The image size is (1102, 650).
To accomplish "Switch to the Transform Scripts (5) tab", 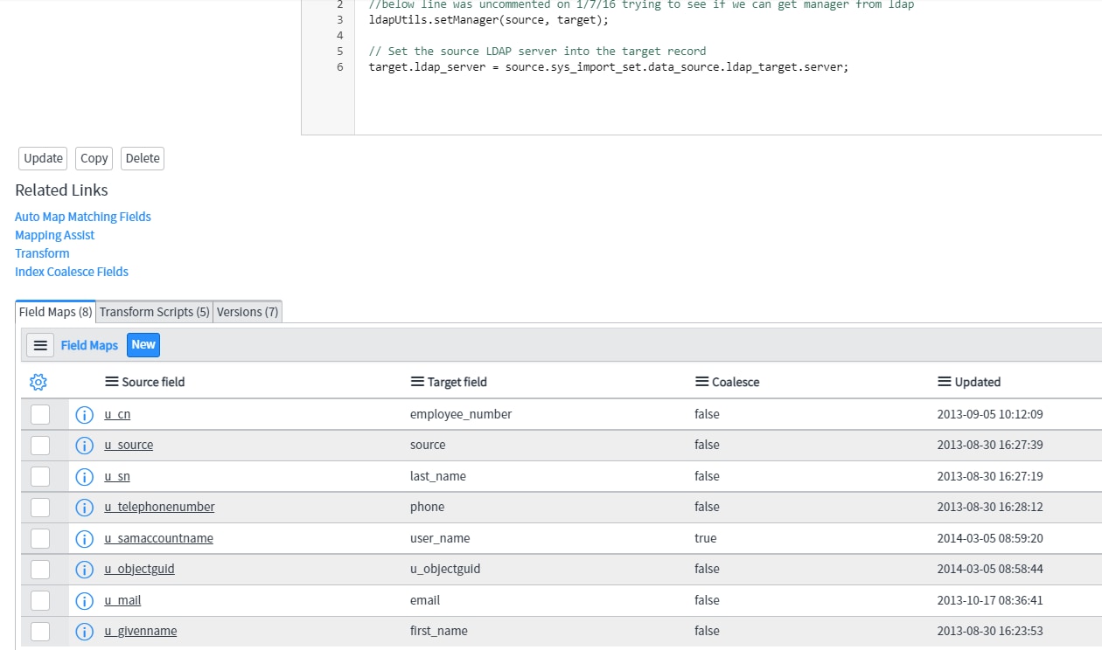I will pos(155,312).
